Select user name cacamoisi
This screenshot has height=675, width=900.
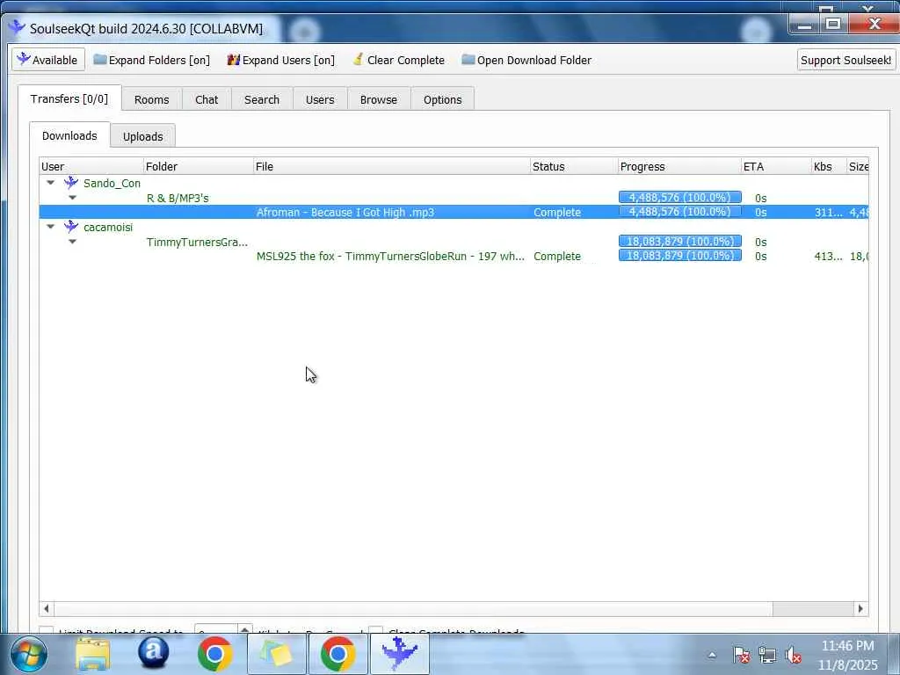coord(108,228)
